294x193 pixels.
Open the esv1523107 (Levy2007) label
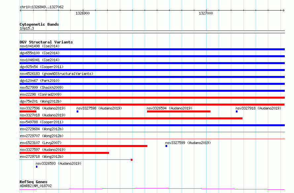click(x=41, y=143)
